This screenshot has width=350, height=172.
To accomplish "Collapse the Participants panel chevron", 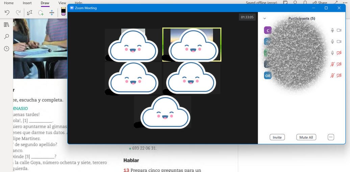I will coord(265,19).
